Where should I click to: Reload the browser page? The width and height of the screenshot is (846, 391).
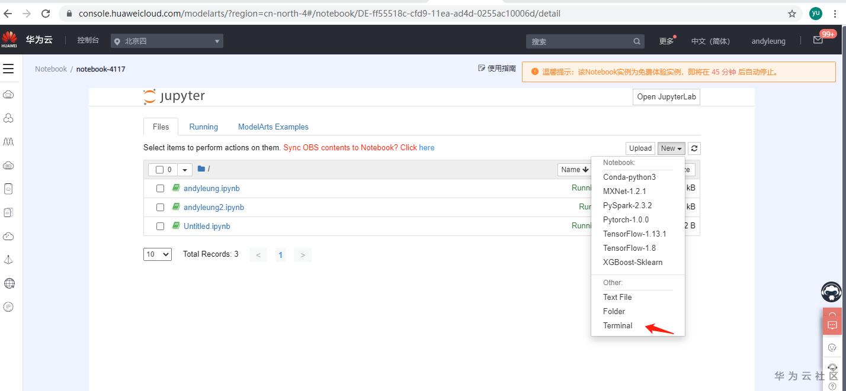tap(46, 13)
